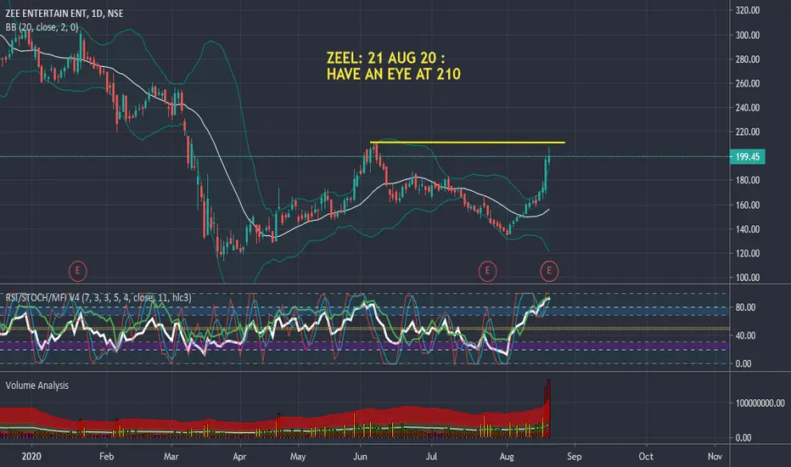
Task: Click the 40.00 oscillator scale label
Action: tap(745, 335)
